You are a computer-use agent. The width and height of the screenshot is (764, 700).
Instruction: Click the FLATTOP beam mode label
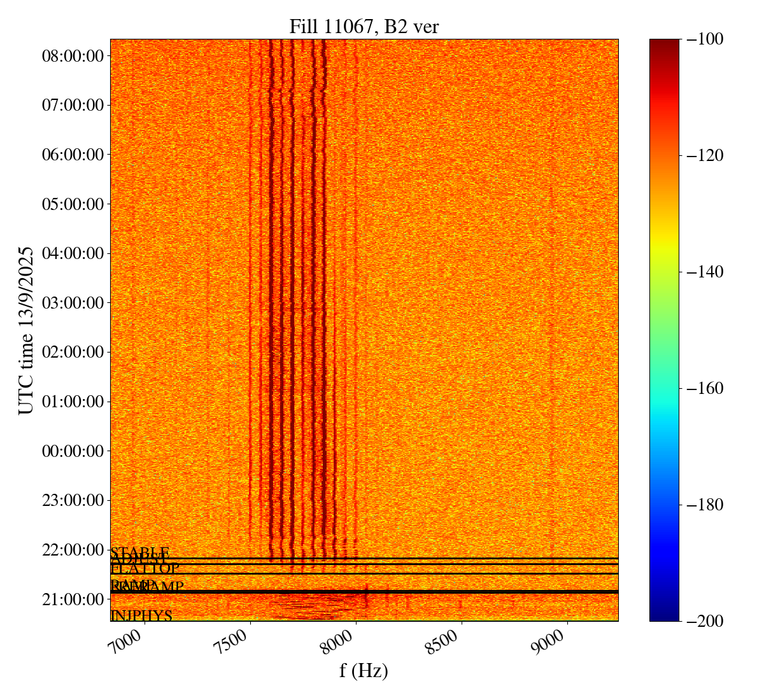[x=145, y=568]
